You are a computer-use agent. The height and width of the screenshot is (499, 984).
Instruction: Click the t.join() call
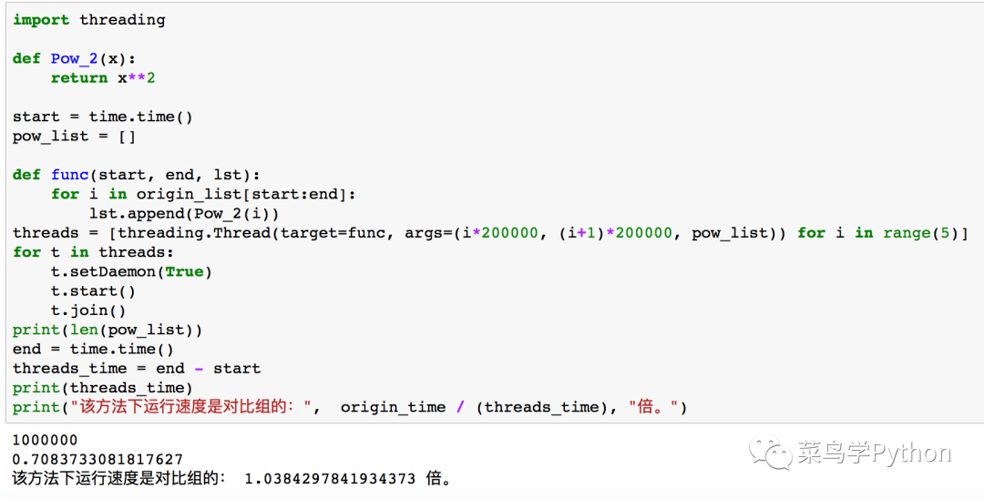pos(88,311)
